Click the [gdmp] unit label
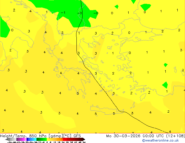Viewport: 185px width, 143px height. pos(56,136)
